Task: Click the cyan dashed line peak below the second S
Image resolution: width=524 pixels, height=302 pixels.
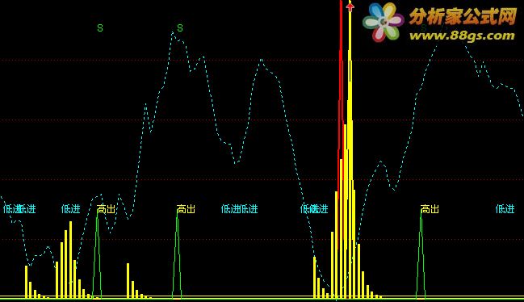Action: [173, 33]
